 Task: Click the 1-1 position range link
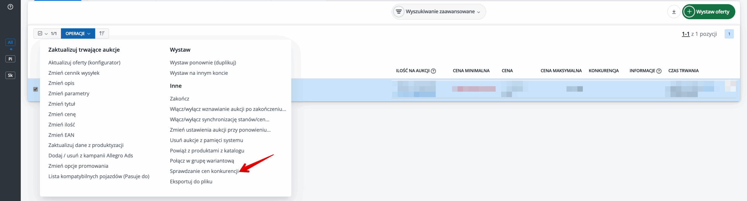[x=685, y=34]
